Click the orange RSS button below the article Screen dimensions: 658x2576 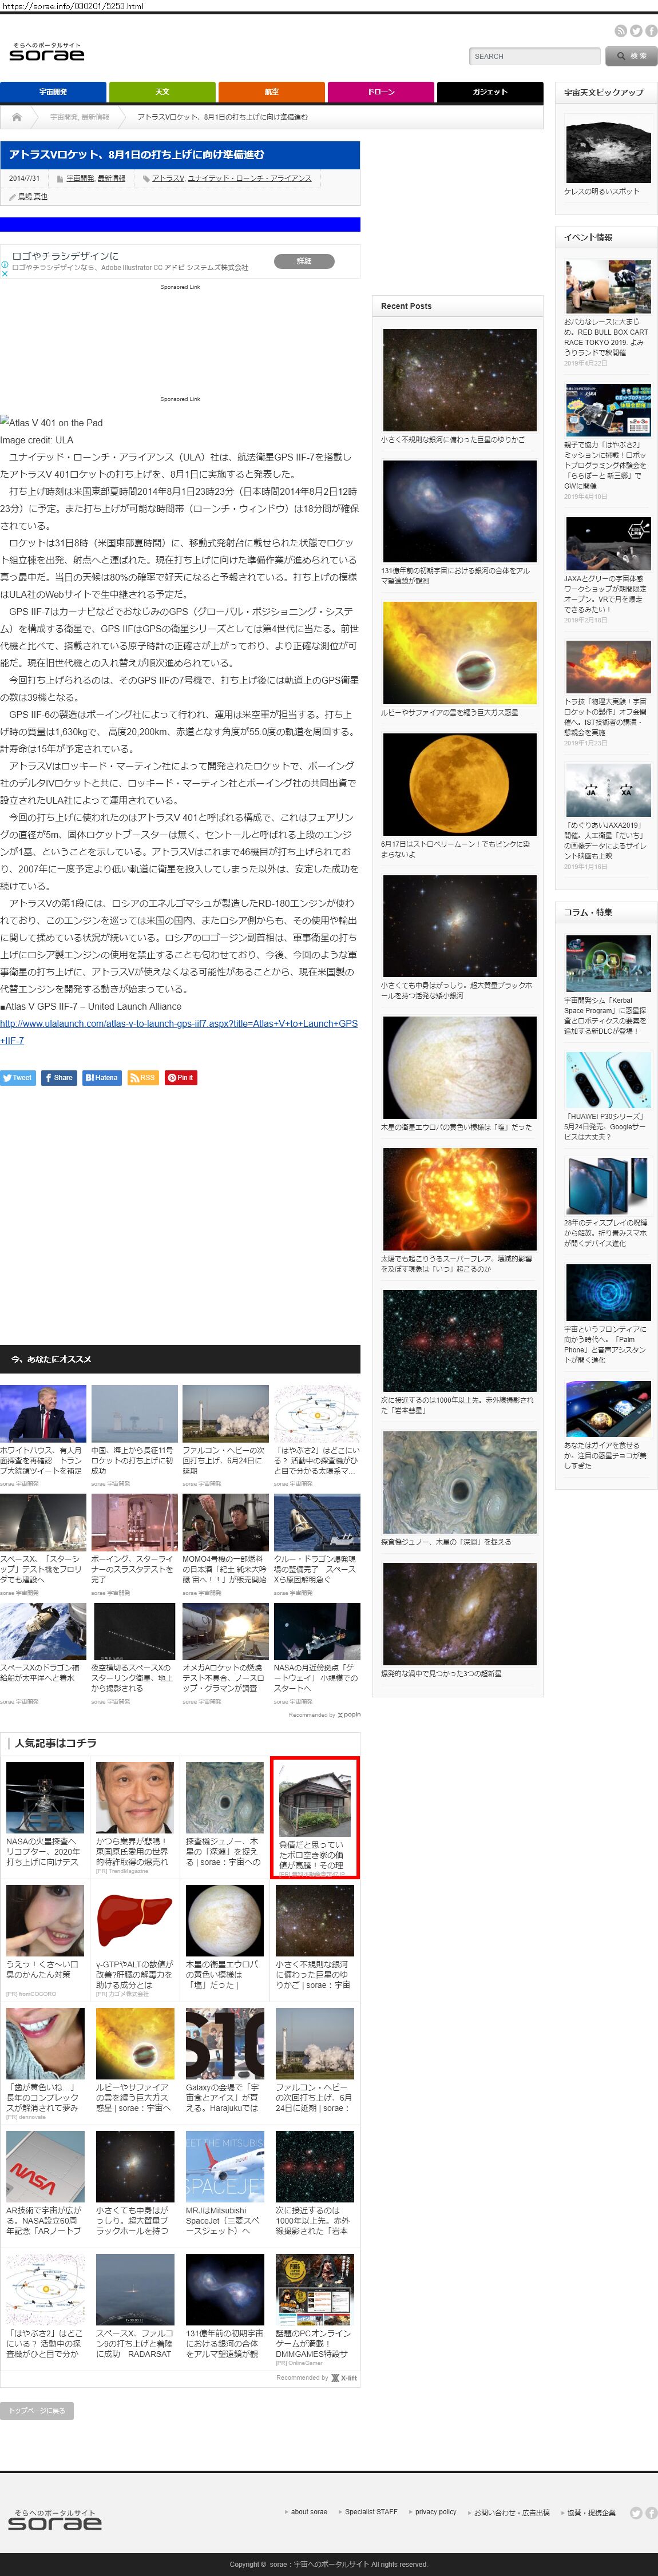[x=143, y=1077]
